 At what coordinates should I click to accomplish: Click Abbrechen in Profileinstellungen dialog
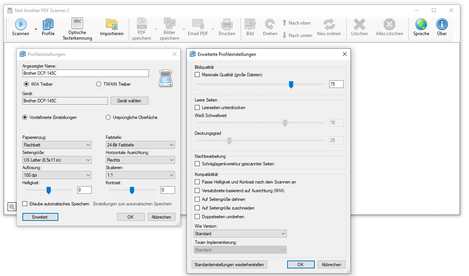coord(161,217)
